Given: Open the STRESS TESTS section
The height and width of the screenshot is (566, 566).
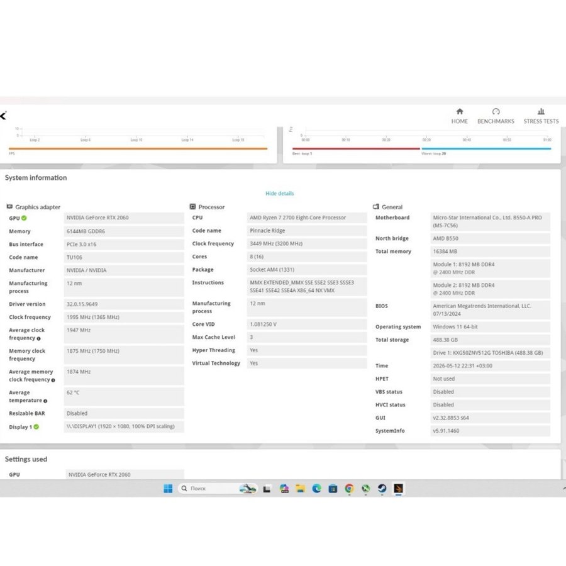Looking at the screenshot, I should coord(541,116).
